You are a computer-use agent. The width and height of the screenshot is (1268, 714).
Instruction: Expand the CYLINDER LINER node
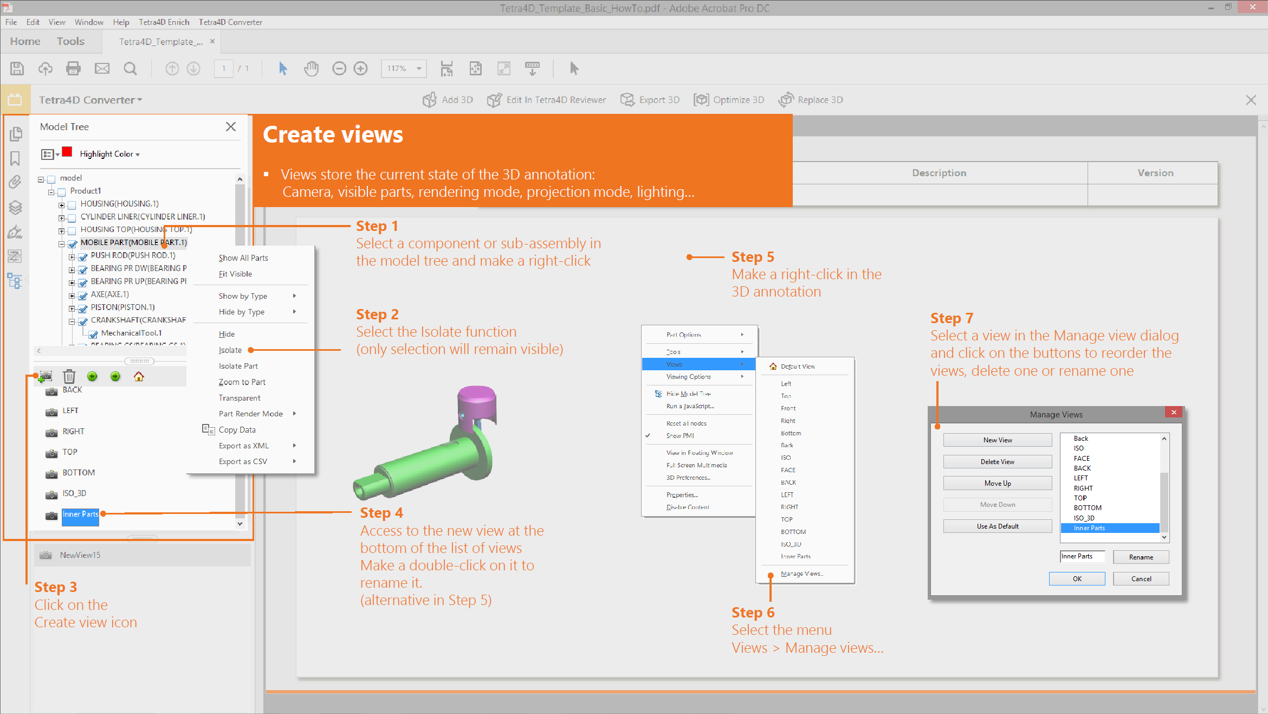click(62, 218)
